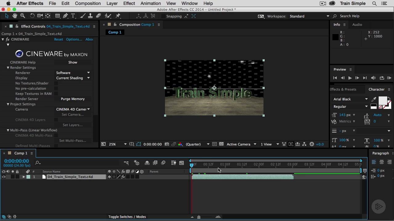Click the Draft 3D icon in timeline
394x221 pixels.
click(137, 163)
